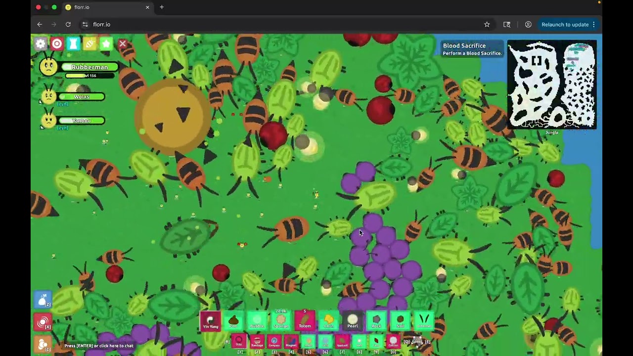
Task: Click Relaunch to update button
Action: pos(565,24)
